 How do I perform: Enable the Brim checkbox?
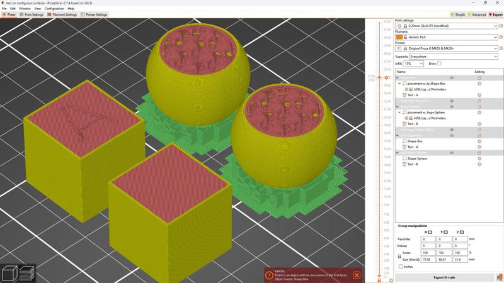pos(439,64)
